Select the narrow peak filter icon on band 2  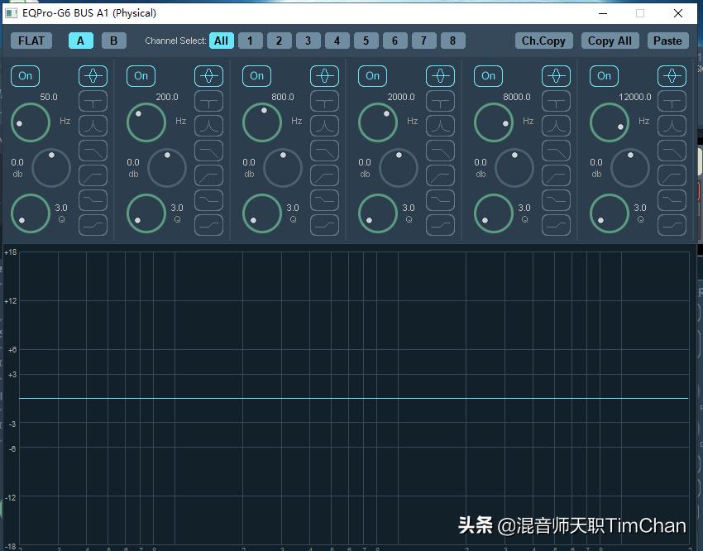pyautogui.click(x=208, y=125)
